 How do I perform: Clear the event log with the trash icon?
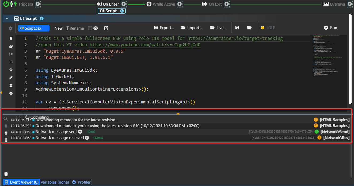pos(6,174)
